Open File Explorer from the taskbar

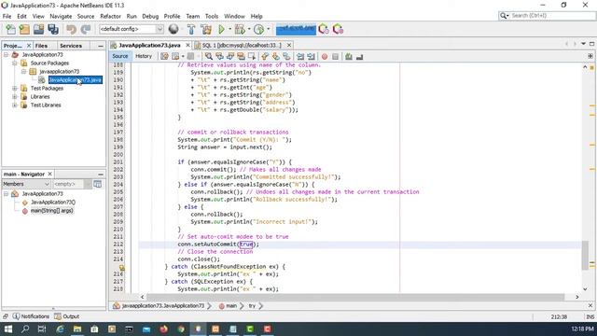[x=77, y=329]
